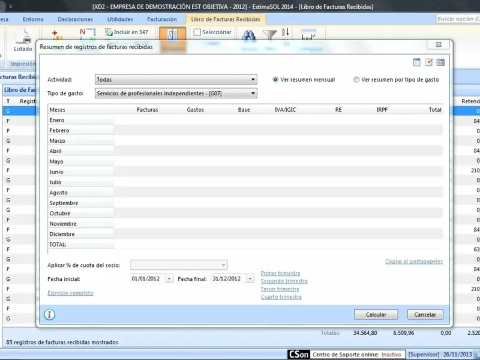
Task: Click Seleccionar in the ribbon
Action: pos(212,32)
